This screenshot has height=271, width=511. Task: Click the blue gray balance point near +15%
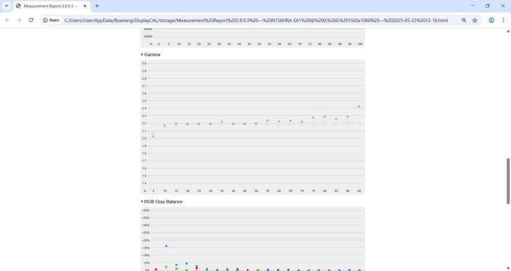pyautogui.click(x=166, y=246)
